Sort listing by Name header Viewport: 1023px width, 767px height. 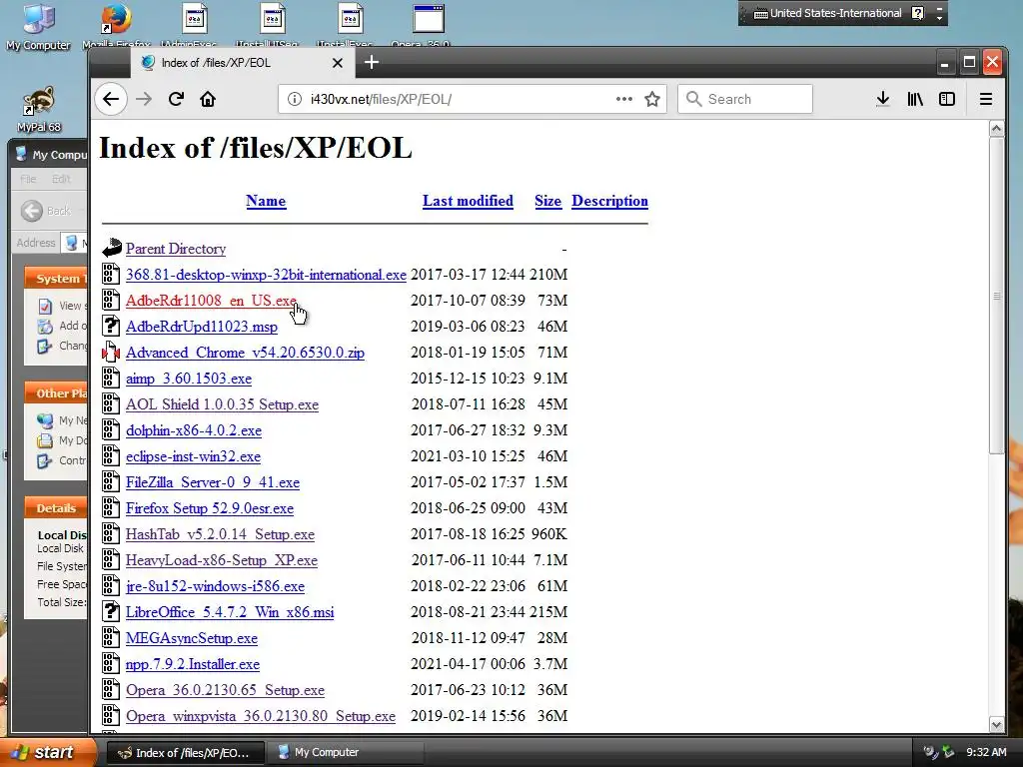pos(266,201)
